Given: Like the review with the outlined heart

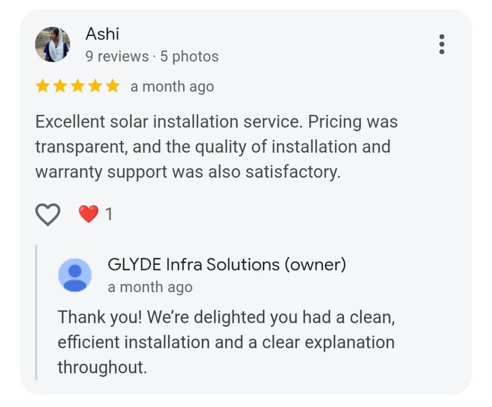Looking at the screenshot, I should pyautogui.click(x=48, y=214).
